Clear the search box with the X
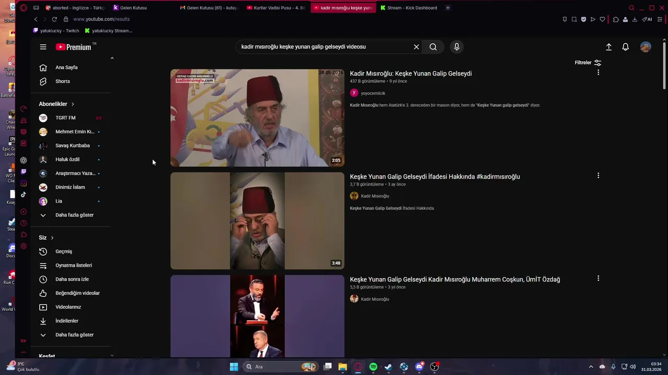 pos(416,47)
